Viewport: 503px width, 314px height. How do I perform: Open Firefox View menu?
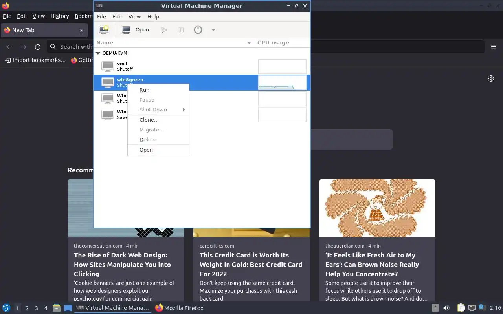pyautogui.click(x=39, y=16)
